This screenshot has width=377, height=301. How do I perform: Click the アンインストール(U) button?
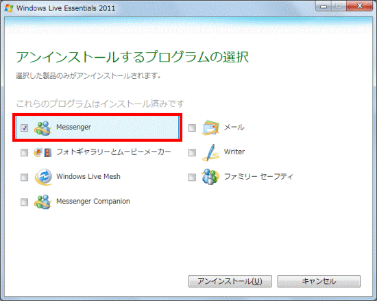(230, 281)
